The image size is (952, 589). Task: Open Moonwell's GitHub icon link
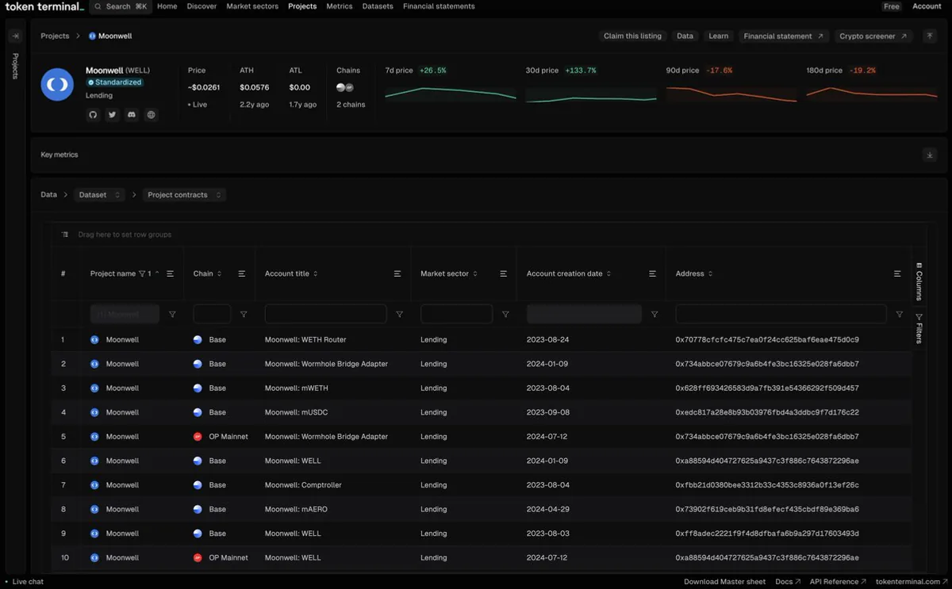click(x=93, y=115)
